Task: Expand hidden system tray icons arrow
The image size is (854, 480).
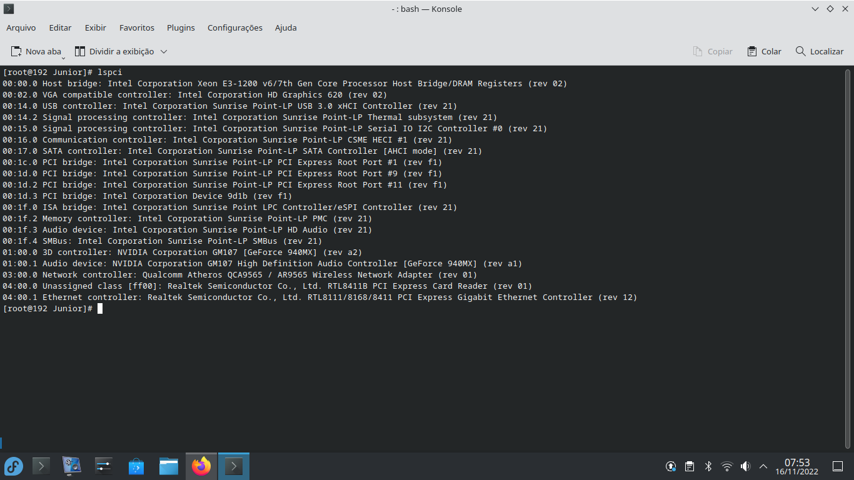Action: pos(763,466)
